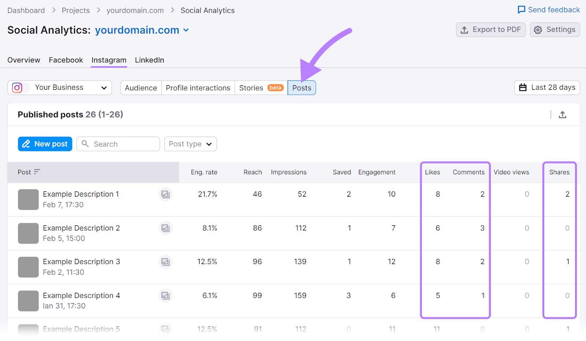
Task: Export the published posts table via upload icon
Action: pyautogui.click(x=563, y=115)
